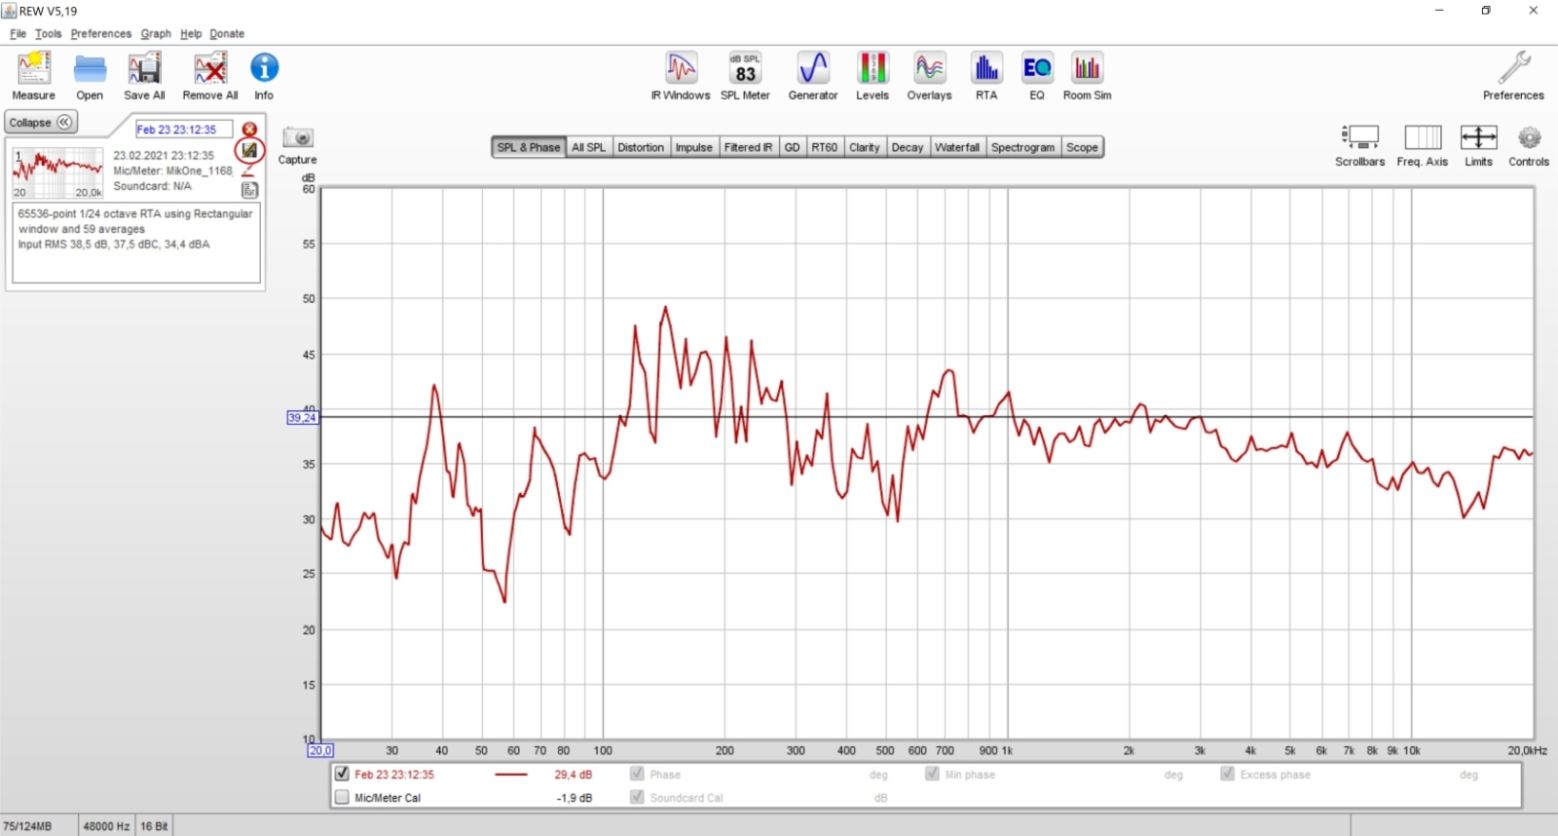Screen dimensions: 1558x836
Task: Open the EQ window
Action: click(x=1036, y=76)
